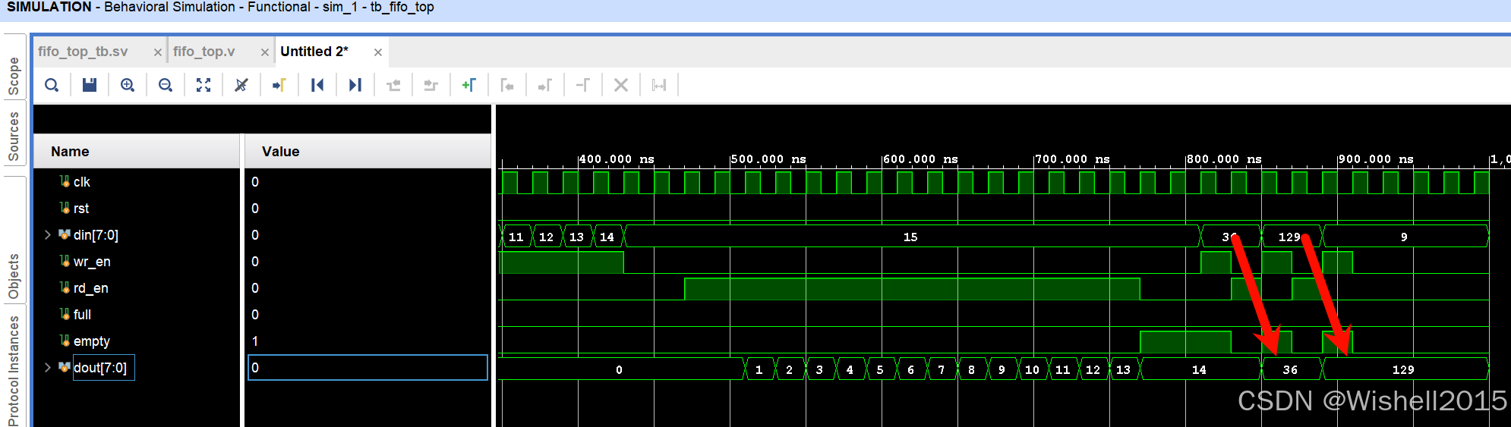Click the clk signal icon
The image size is (1511, 427).
click(65, 181)
